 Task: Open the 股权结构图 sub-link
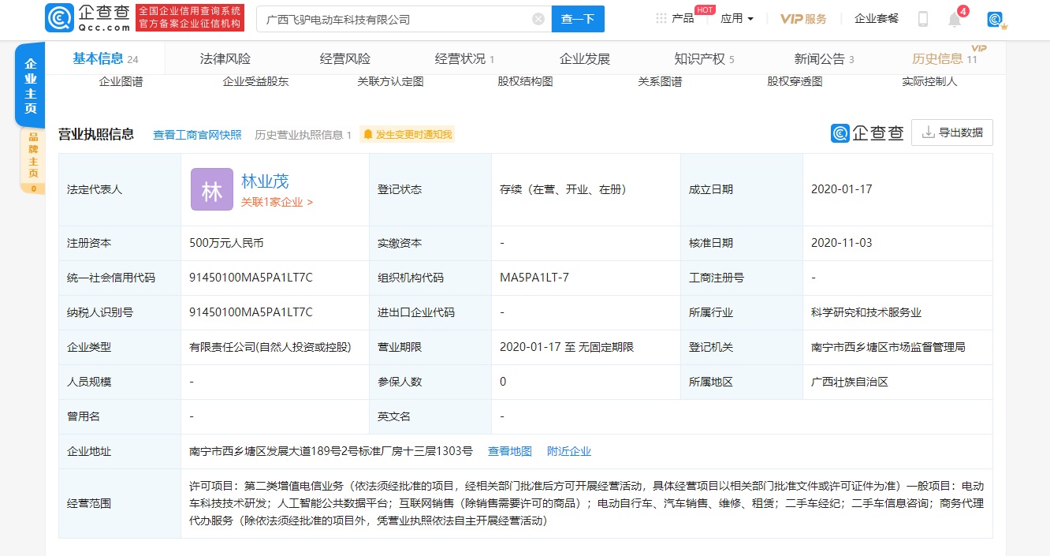point(525,81)
